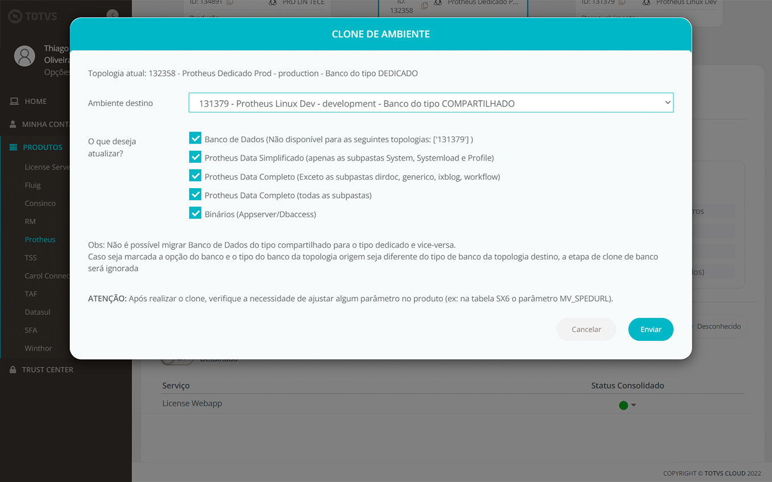Select Consinco in products list
Screen dimensions: 772x482
click(x=40, y=203)
